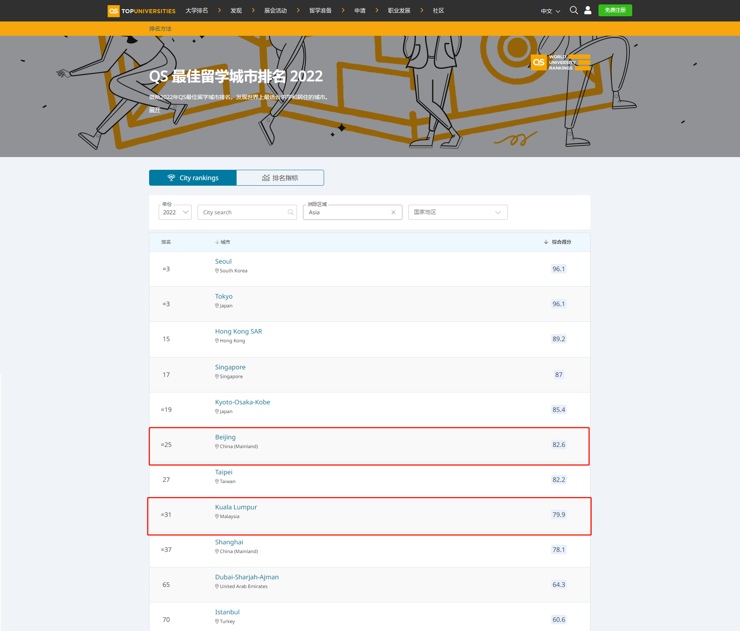Viewport: 740px width, 631px height.
Task: Open the 洲际区域 Asia region dropdown
Action: point(352,212)
